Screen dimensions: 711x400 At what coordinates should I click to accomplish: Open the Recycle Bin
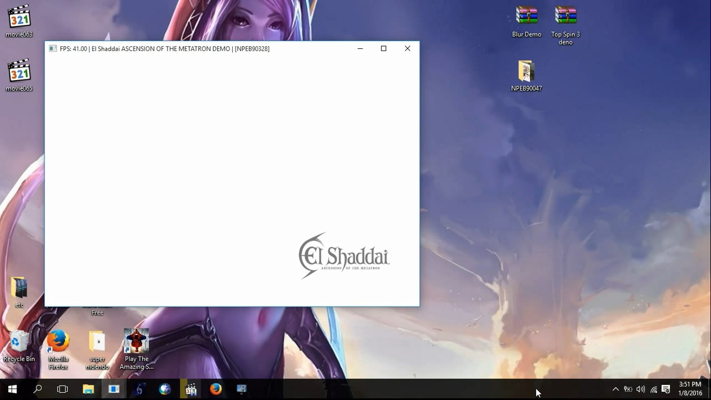(19, 341)
